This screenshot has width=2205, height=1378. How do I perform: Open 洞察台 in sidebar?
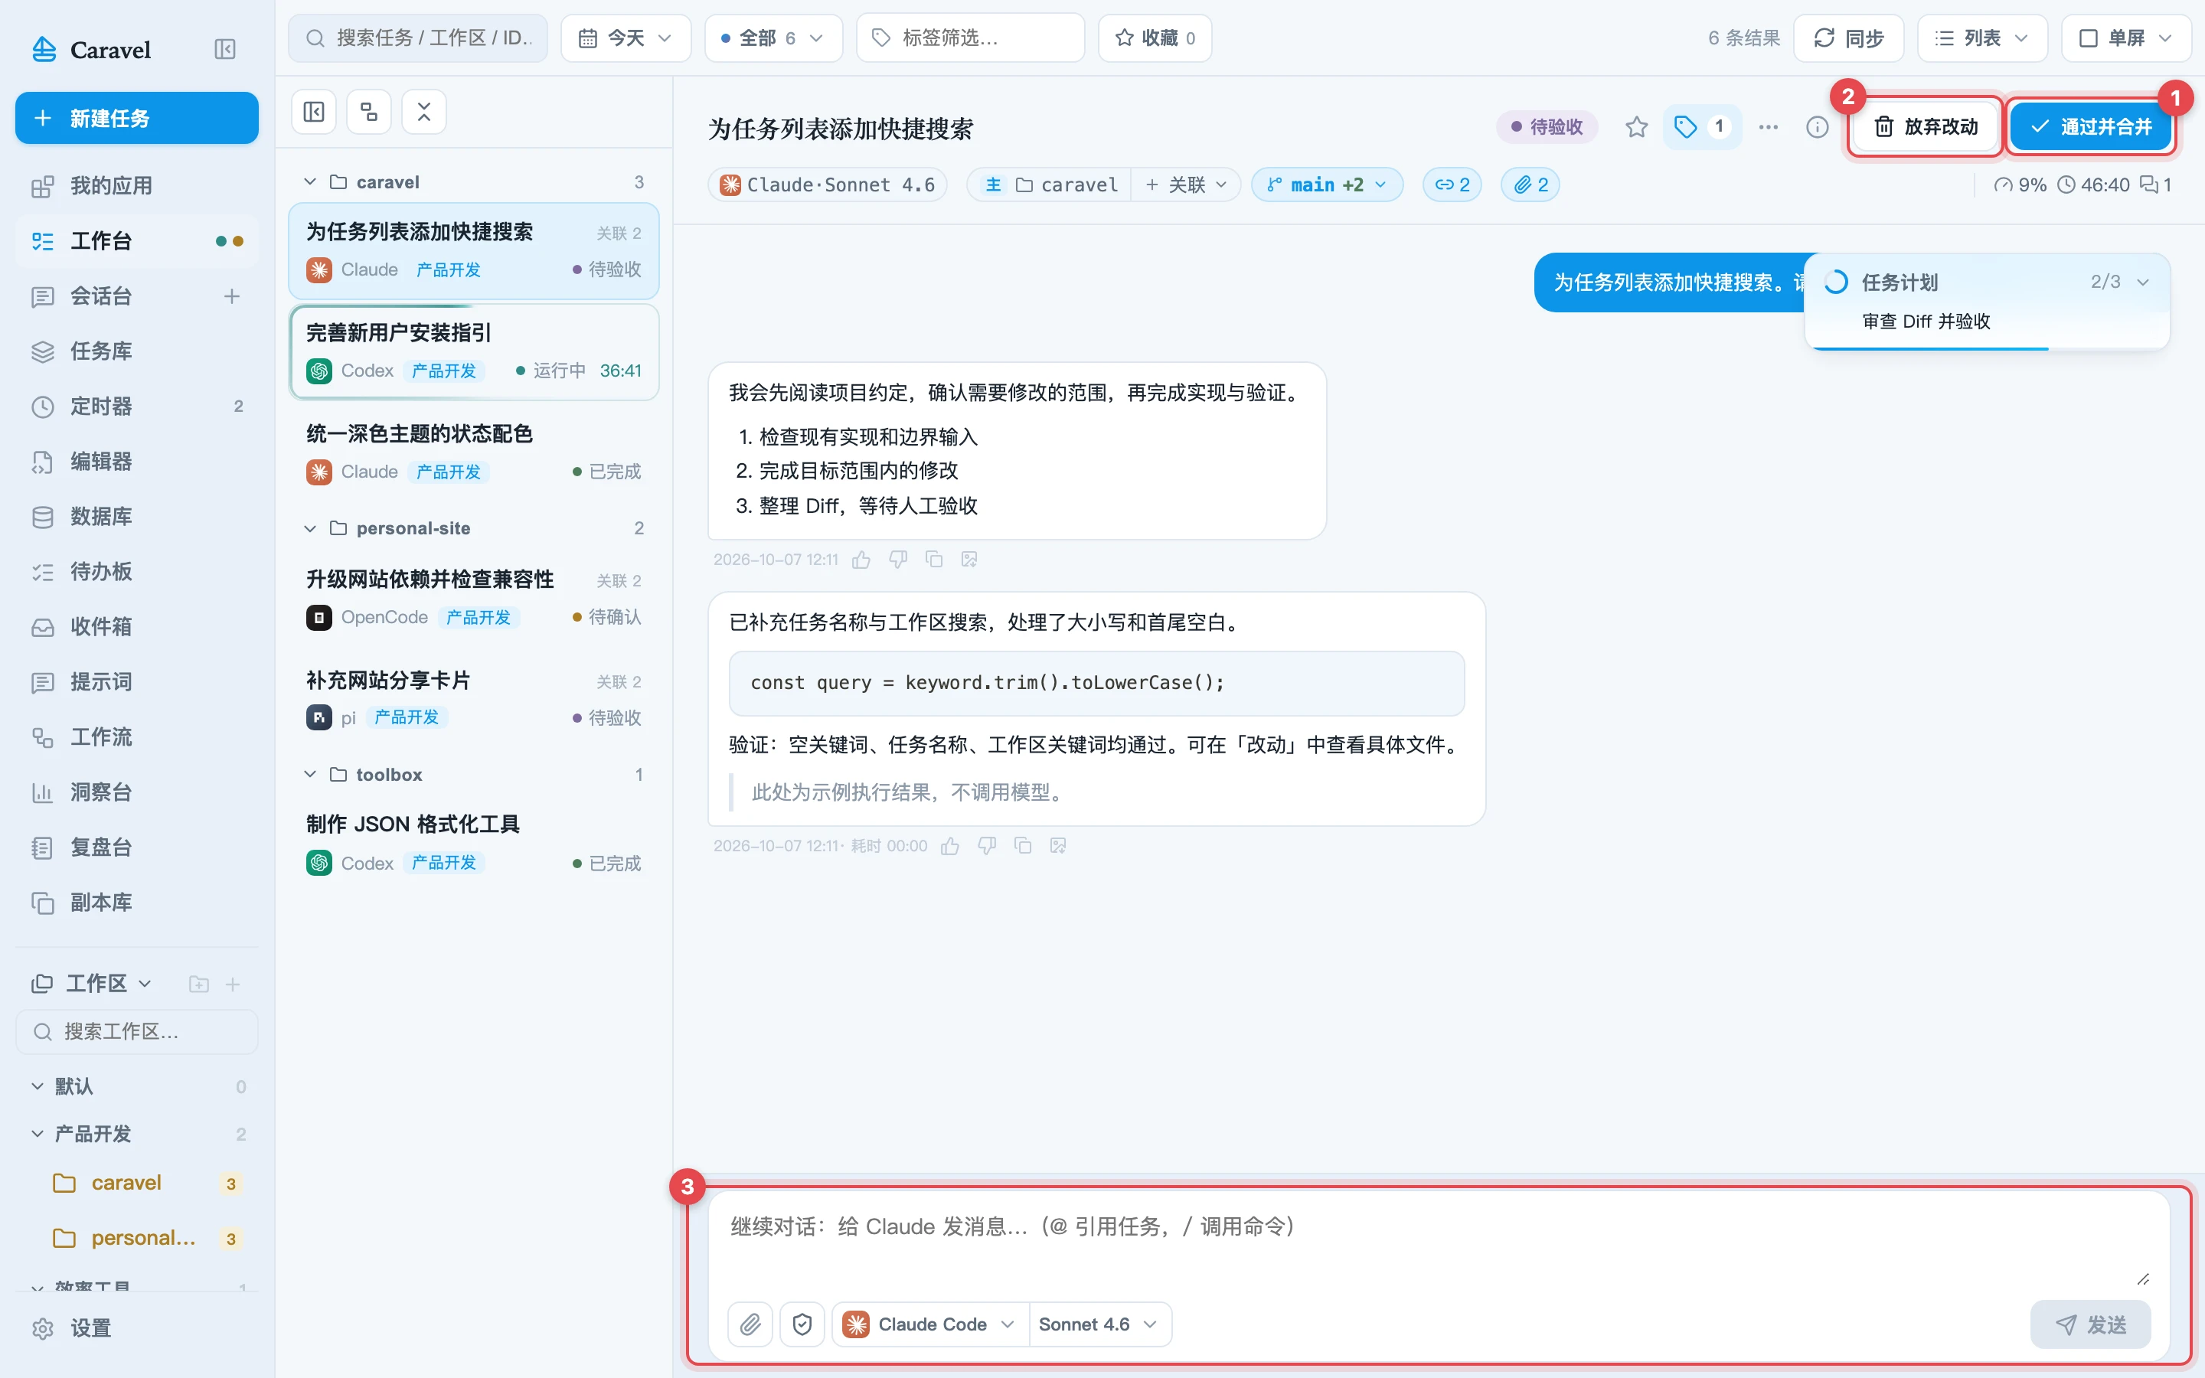click(x=137, y=792)
